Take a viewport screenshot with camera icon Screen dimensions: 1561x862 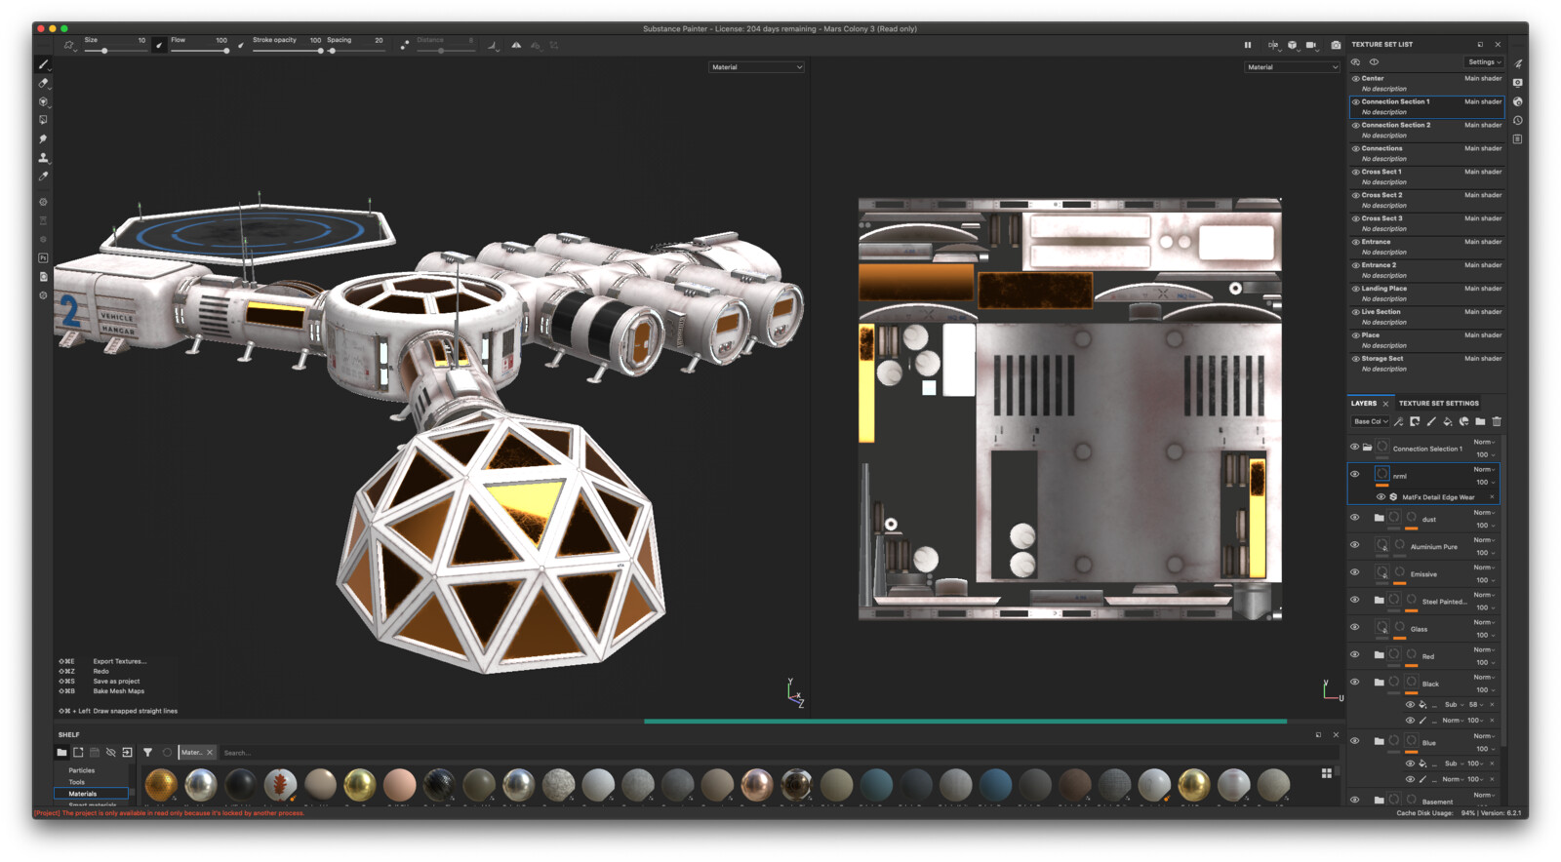pos(1336,45)
